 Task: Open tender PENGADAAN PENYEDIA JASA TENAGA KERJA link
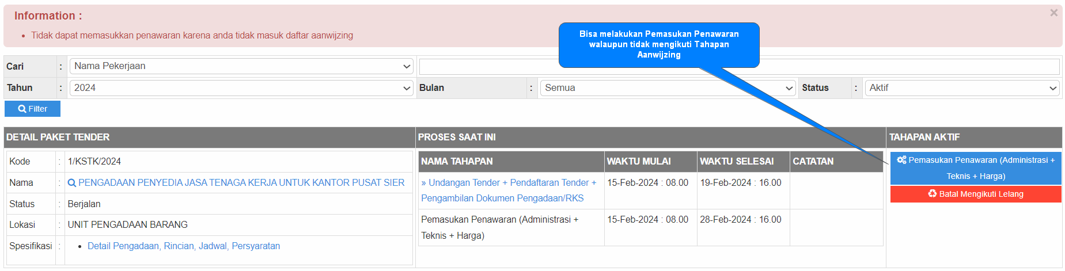241,183
